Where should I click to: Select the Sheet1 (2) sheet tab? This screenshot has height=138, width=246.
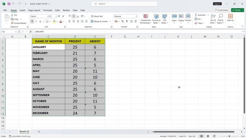pyautogui.click(x=24, y=131)
